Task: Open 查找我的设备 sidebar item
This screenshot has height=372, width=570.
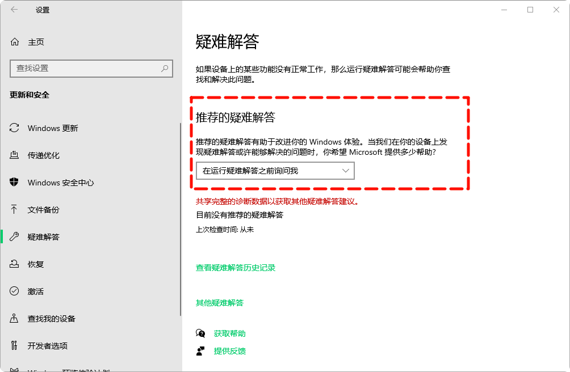Action: coord(51,319)
